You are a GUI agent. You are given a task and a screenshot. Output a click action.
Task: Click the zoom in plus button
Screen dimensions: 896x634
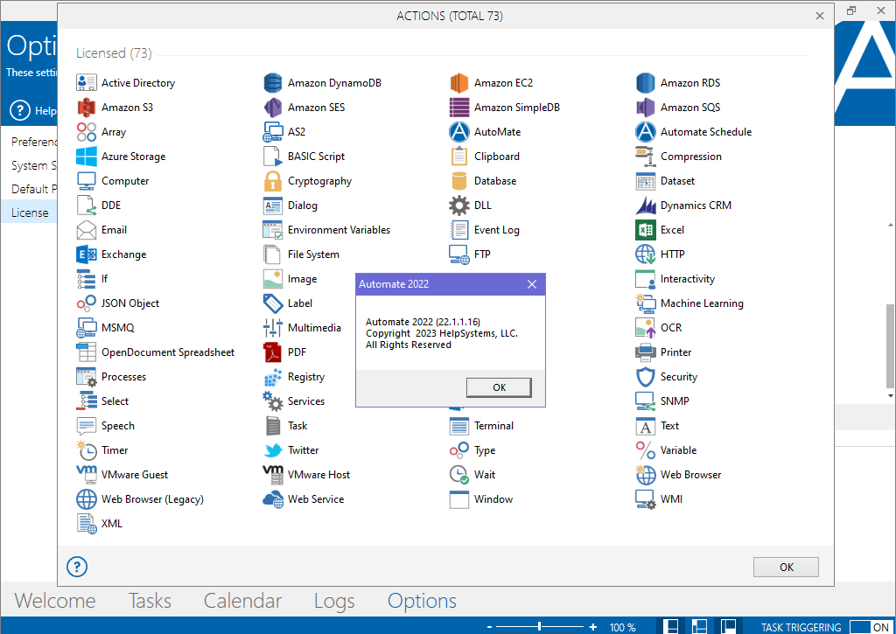pos(593,627)
